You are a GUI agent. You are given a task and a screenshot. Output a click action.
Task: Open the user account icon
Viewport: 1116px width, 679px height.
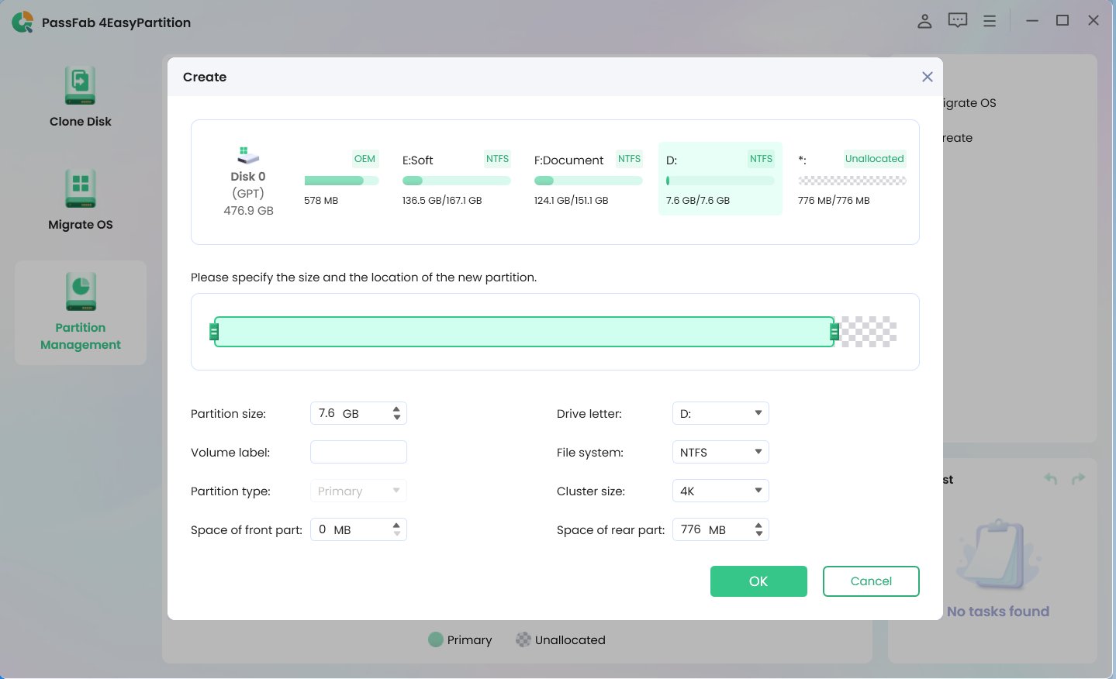tap(924, 21)
